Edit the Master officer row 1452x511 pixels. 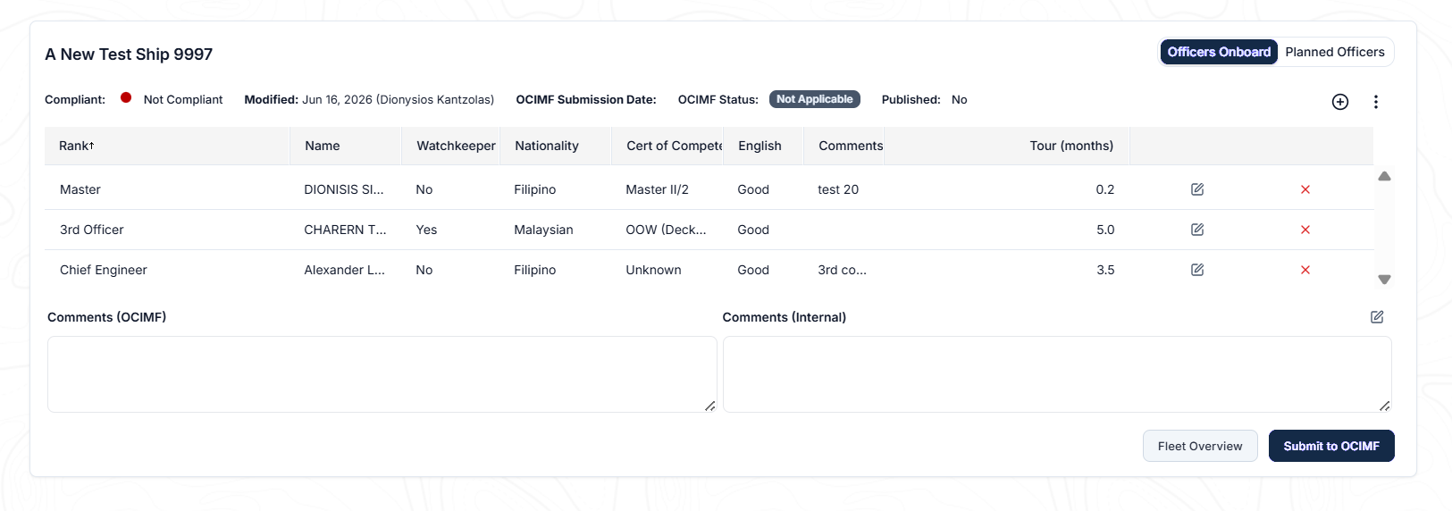coord(1197,189)
